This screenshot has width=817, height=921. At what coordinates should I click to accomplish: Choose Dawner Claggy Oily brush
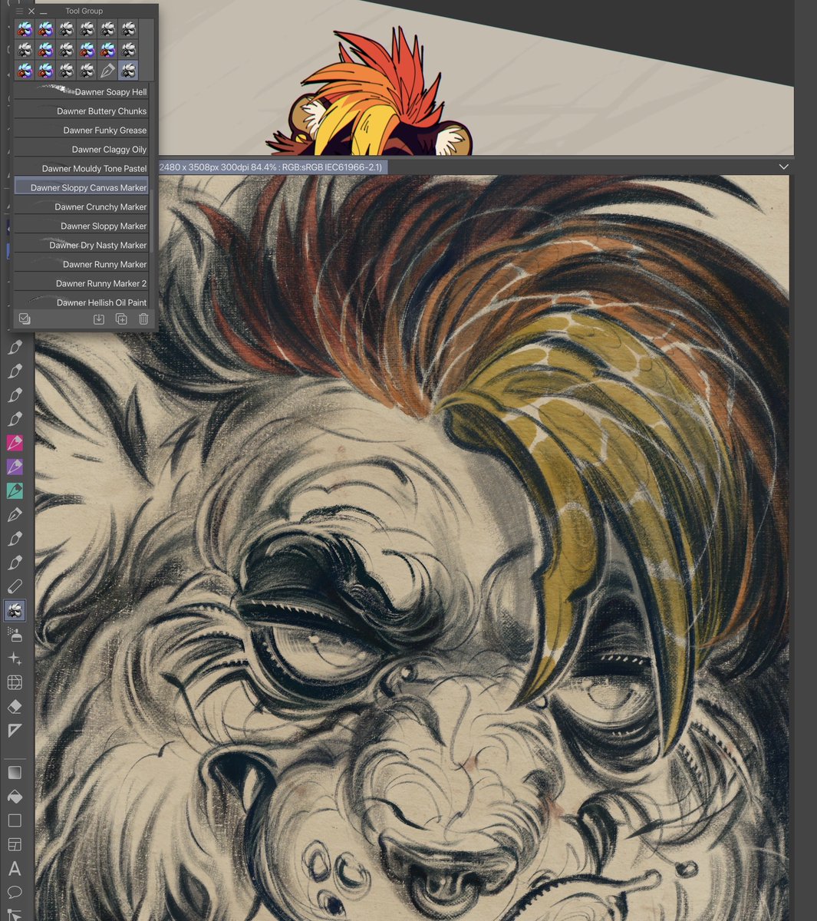pyautogui.click(x=81, y=149)
